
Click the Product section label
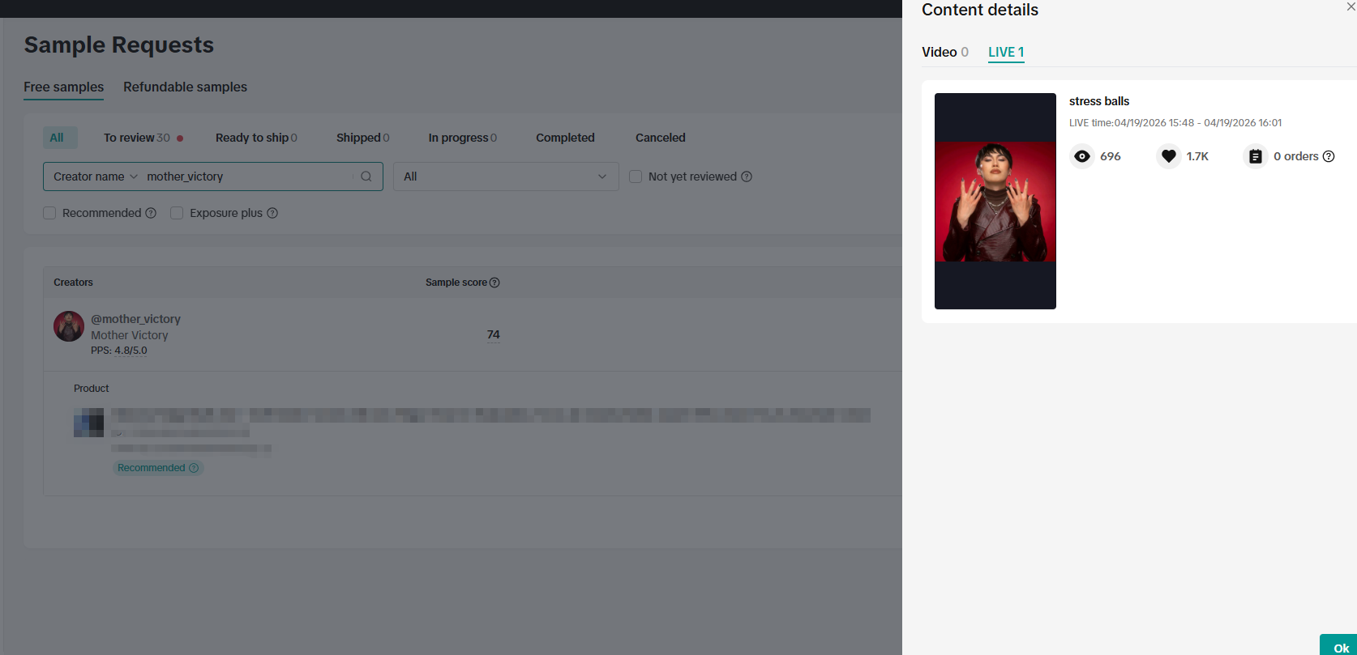pos(92,389)
